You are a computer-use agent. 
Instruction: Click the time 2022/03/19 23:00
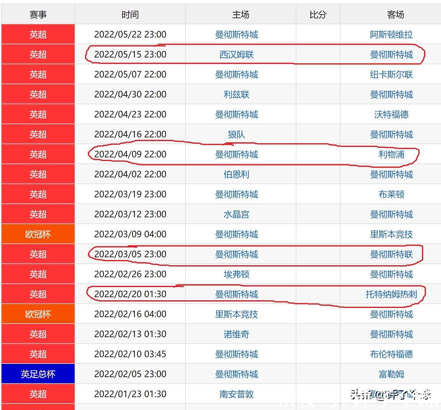pos(130,194)
